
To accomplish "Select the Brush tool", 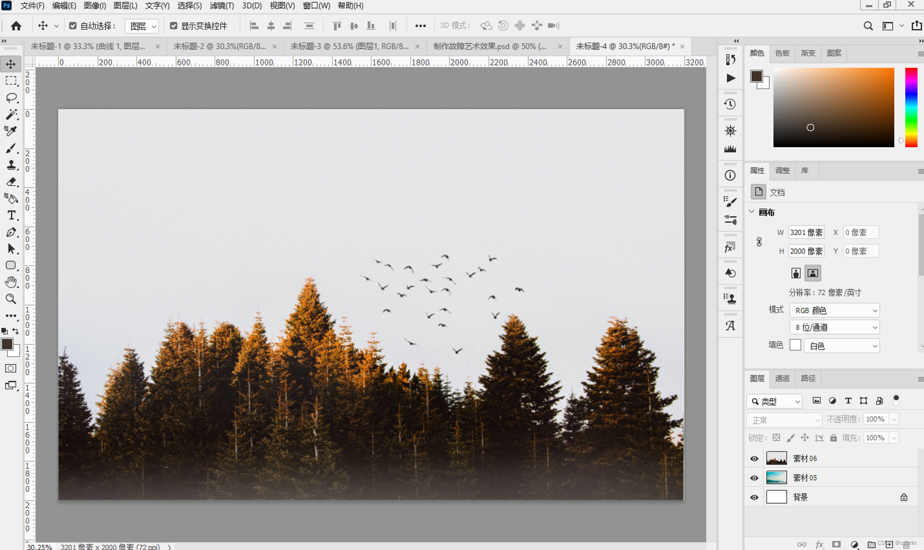I will 11,148.
